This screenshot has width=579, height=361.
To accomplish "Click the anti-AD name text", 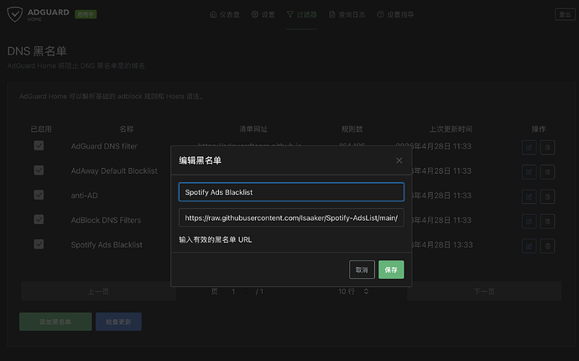I will pos(84,196).
